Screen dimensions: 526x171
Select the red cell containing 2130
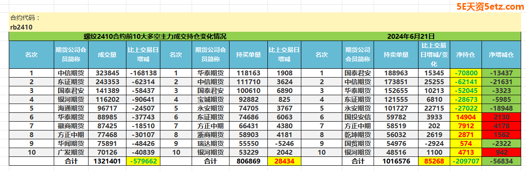click(501, 117)
